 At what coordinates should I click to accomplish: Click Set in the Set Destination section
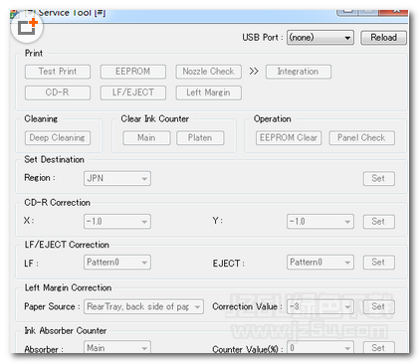coord(378,179)
